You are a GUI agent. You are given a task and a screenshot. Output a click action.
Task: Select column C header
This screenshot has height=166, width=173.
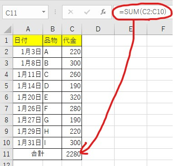click(72, 29)
